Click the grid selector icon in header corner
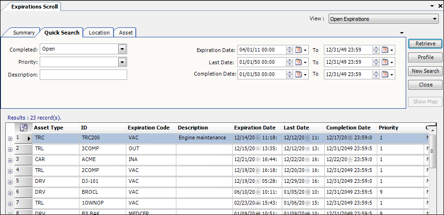 click(x=23, y=128)
